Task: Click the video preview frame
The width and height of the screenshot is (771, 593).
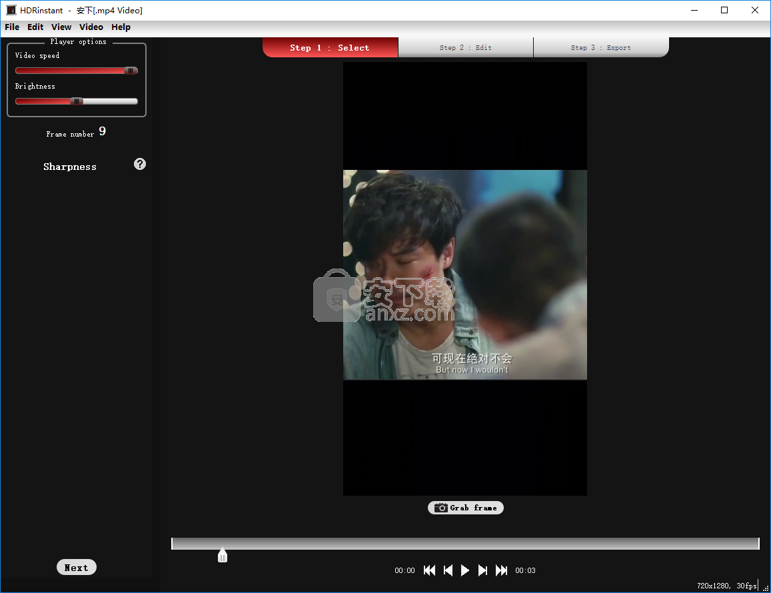Action: 465,279
